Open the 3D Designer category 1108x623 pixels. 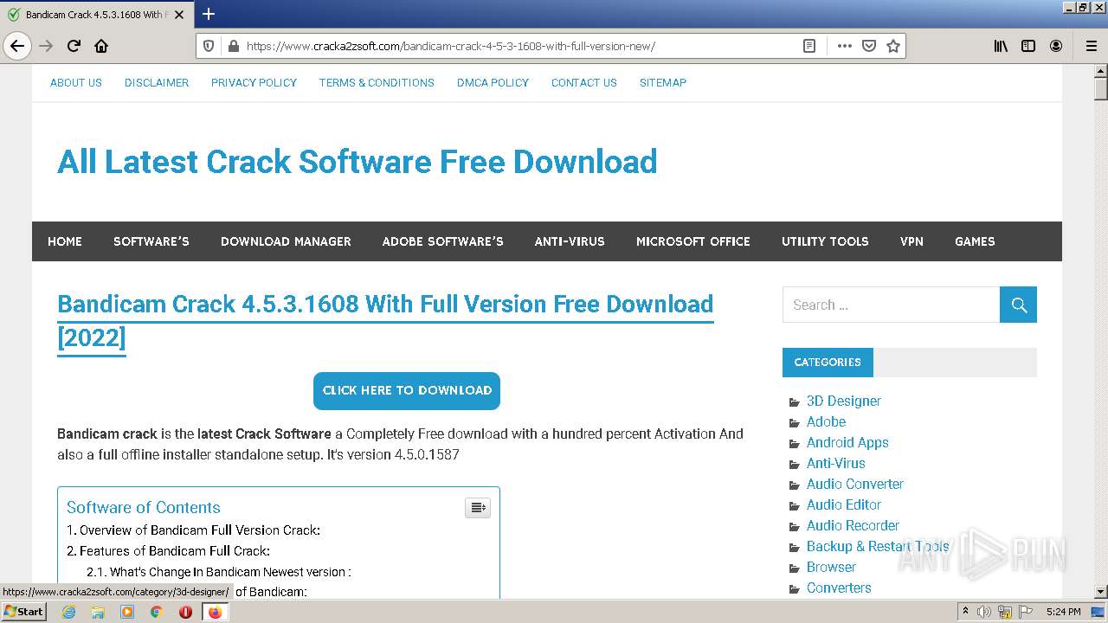tap(844, 401)
